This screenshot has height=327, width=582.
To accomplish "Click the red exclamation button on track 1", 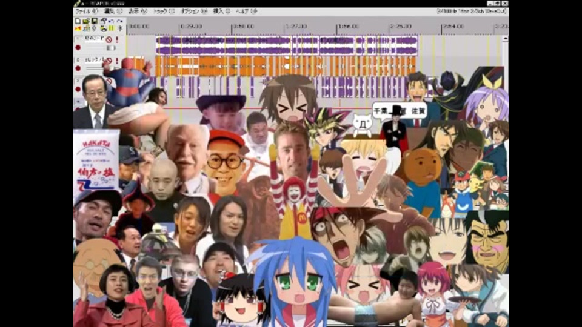I will tap(117, 40).
